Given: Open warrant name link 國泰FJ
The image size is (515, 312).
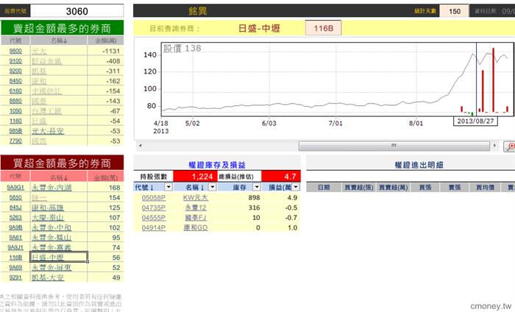Looking at the screenshot, I should click(x=196, y=218).
